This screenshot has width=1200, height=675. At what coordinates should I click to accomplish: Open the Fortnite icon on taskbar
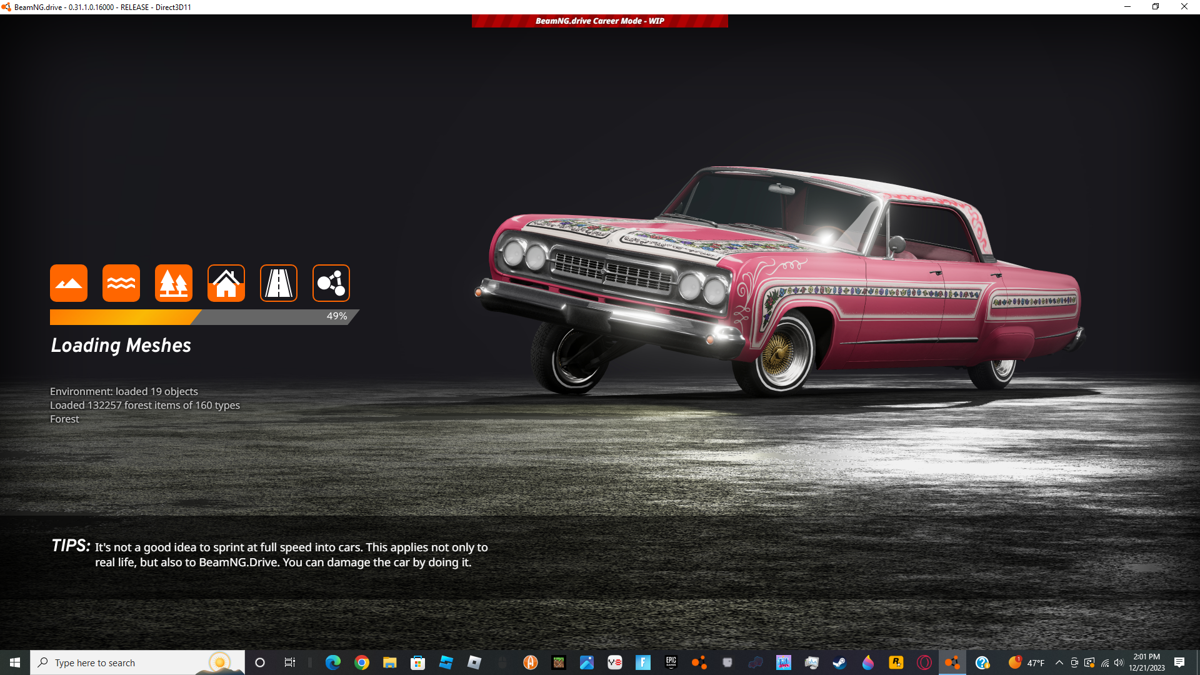(x=643, y=662)
